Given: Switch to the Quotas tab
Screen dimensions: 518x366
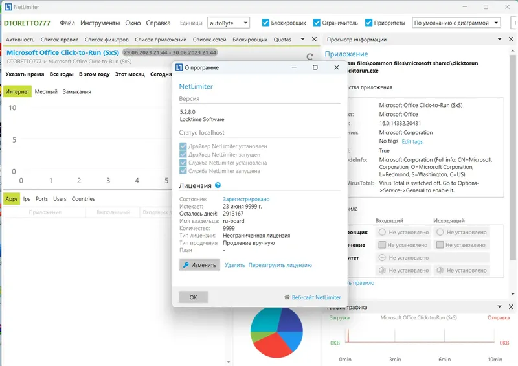Looking at the screenshot, I should coord(282,40).
